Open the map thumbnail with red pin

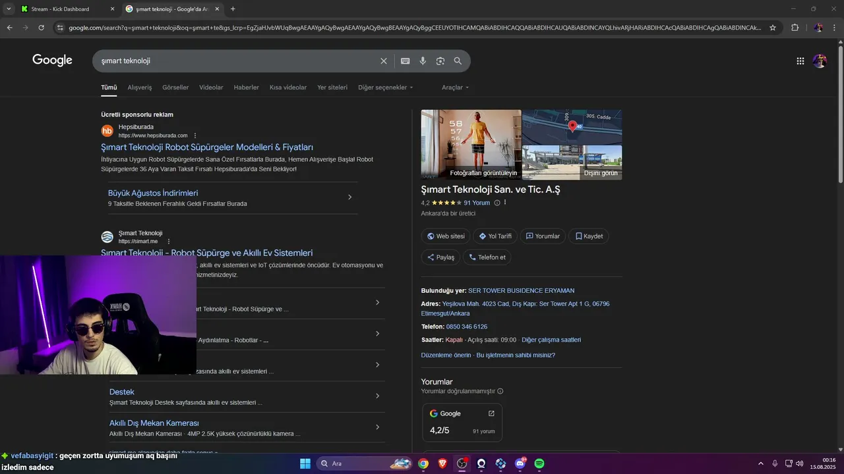[x=572, y=126]
